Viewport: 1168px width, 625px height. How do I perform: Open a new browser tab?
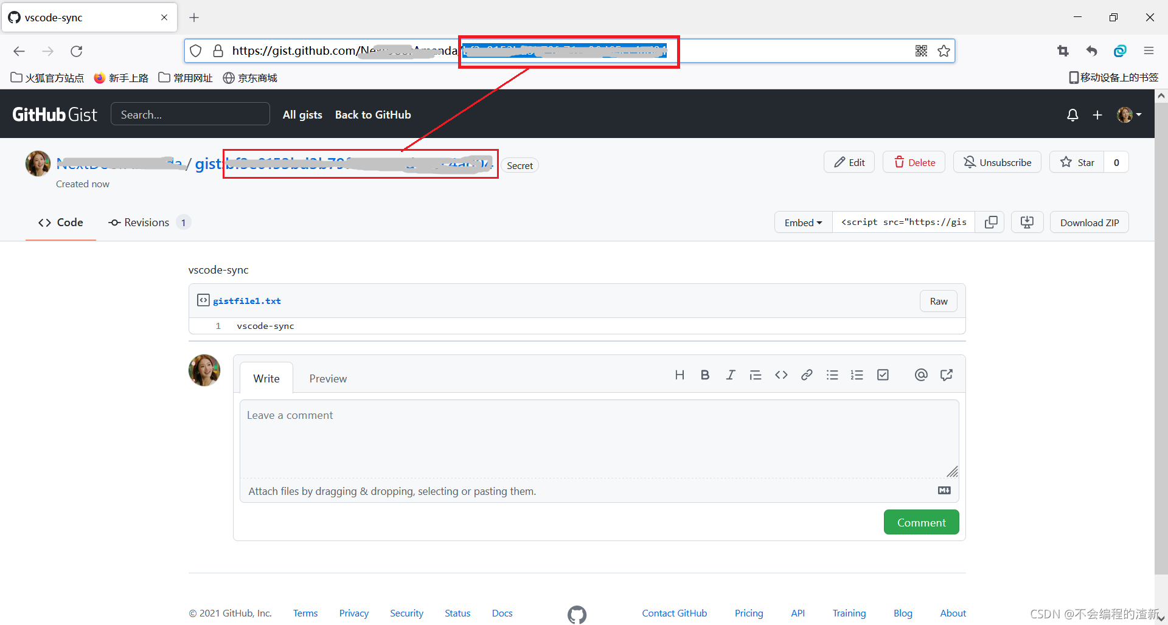[x=194, y=18]
